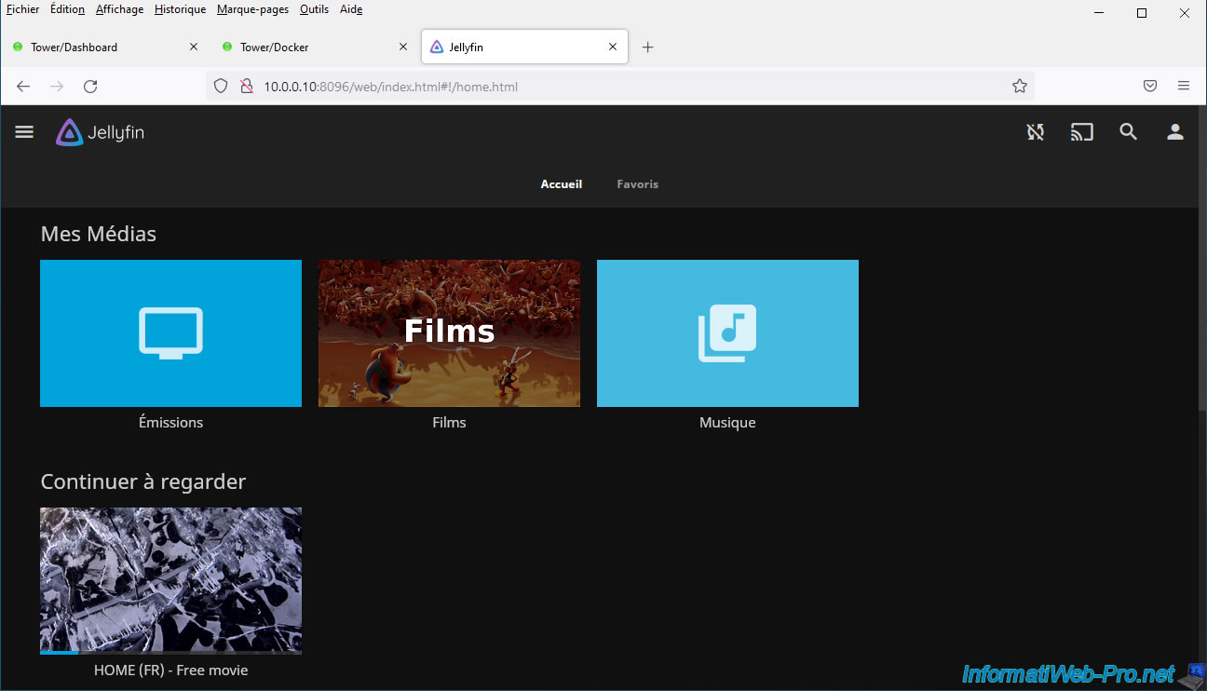The width and height of the screenshot is (1207, 691).
Task: Open Firefox application menu icon
Action: [x=1183, y=86]
